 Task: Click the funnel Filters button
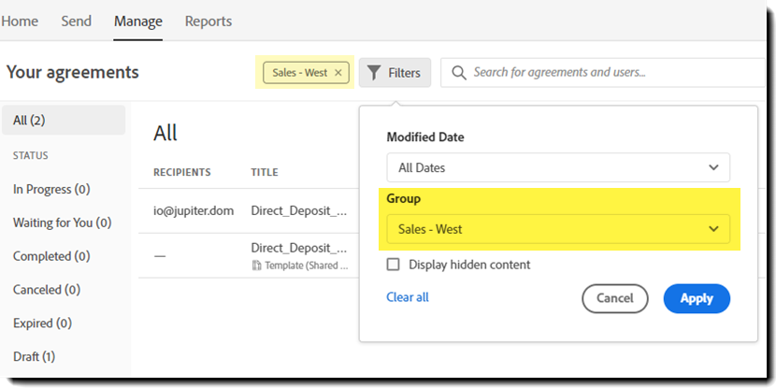(x=395, y=72)
